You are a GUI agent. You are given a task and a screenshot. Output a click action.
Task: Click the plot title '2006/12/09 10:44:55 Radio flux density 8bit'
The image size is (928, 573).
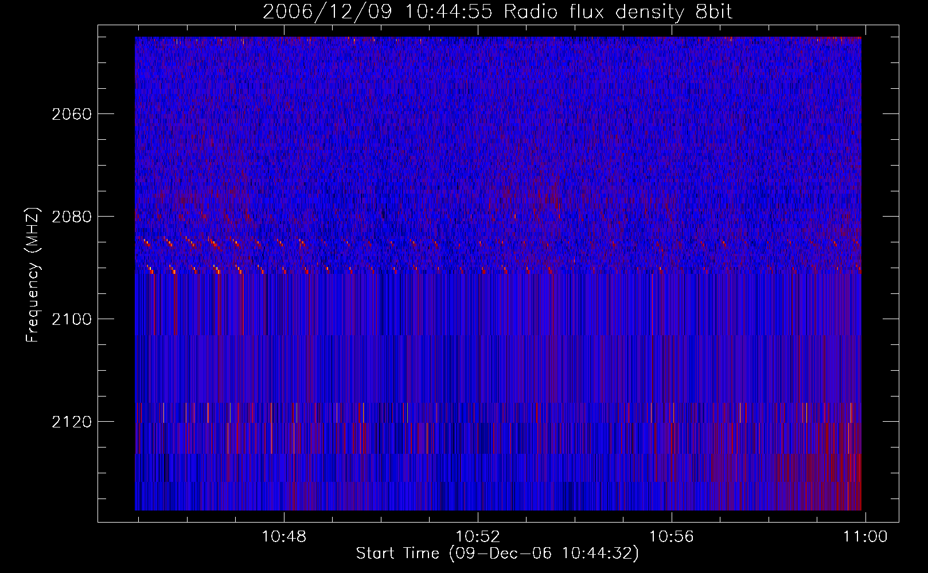point(497,12)
